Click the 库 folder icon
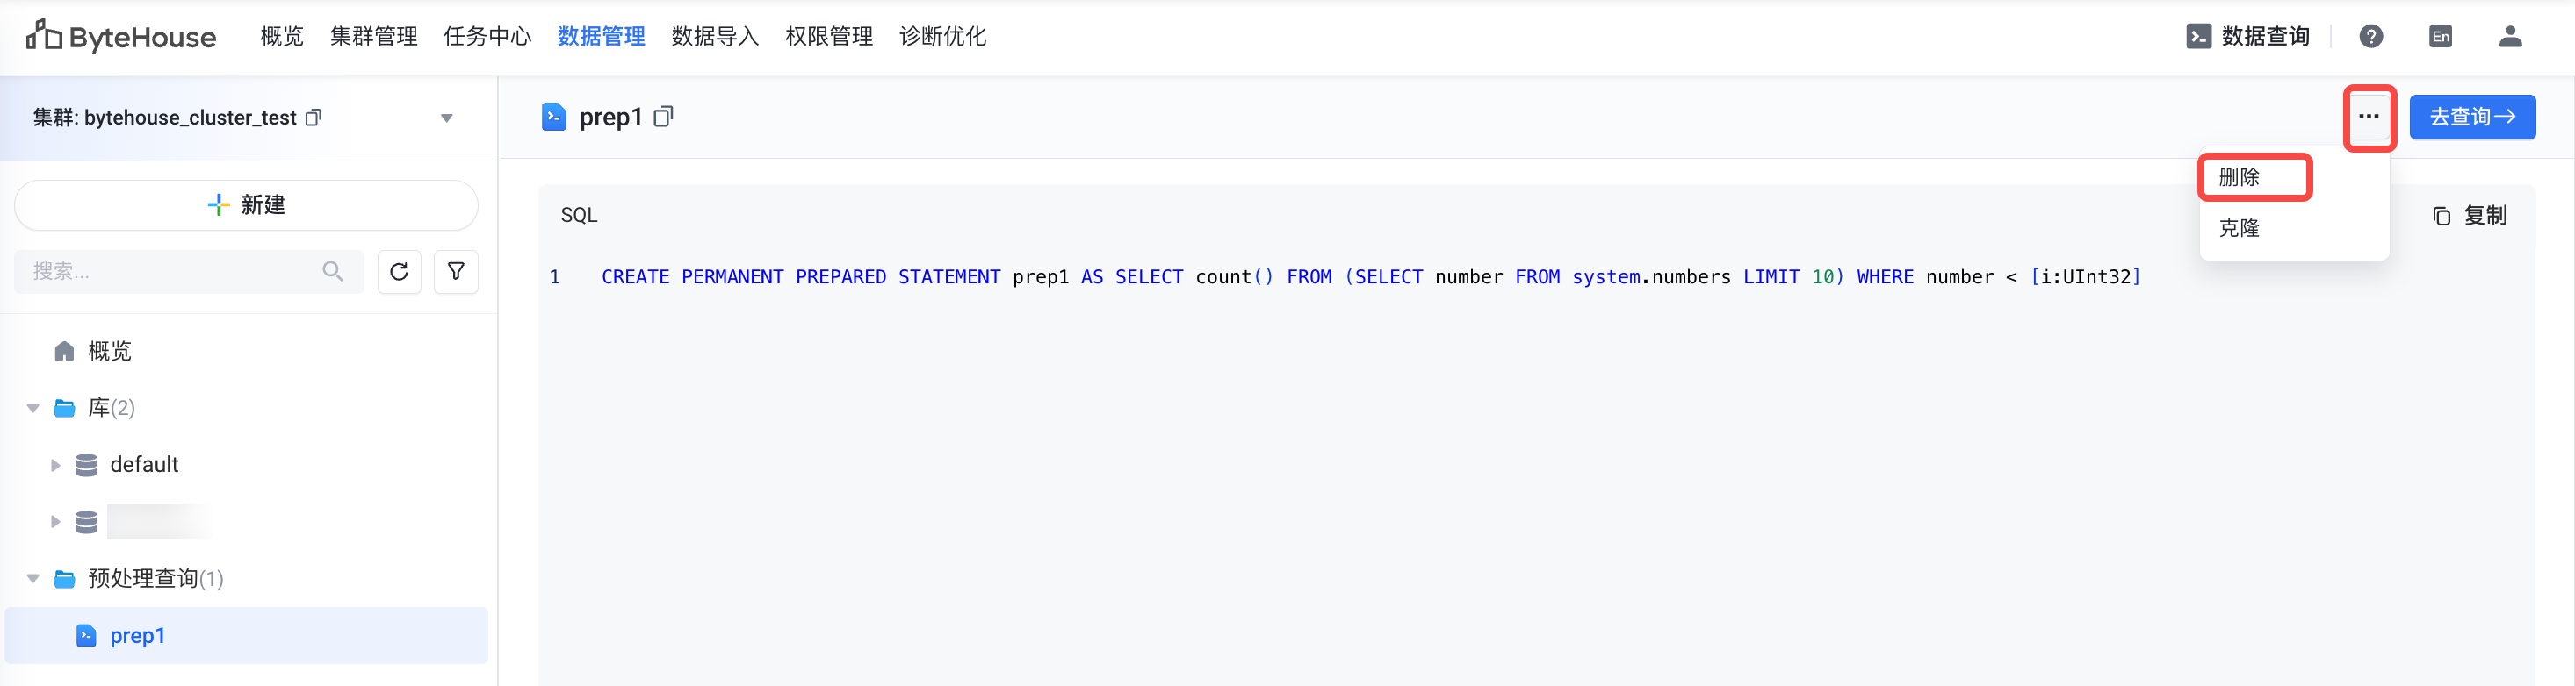Viewport: 2575px width, 686px height. pyautogui.click(x=65, y=409)
